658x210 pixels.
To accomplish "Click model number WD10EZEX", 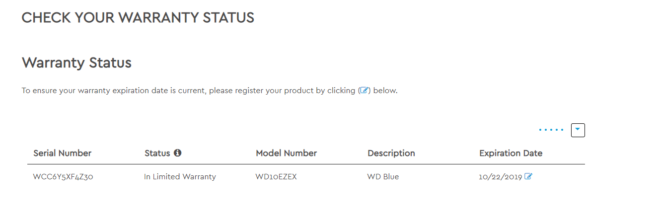I will (276, 177).
